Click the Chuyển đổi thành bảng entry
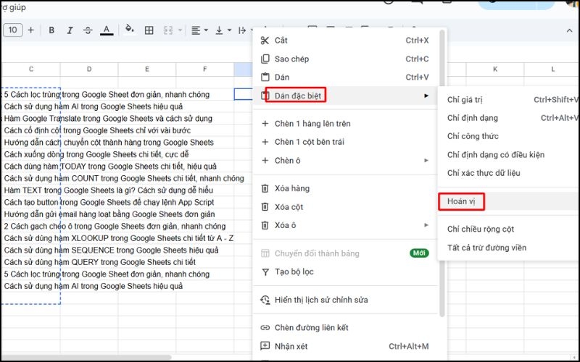 click(345, 253)
